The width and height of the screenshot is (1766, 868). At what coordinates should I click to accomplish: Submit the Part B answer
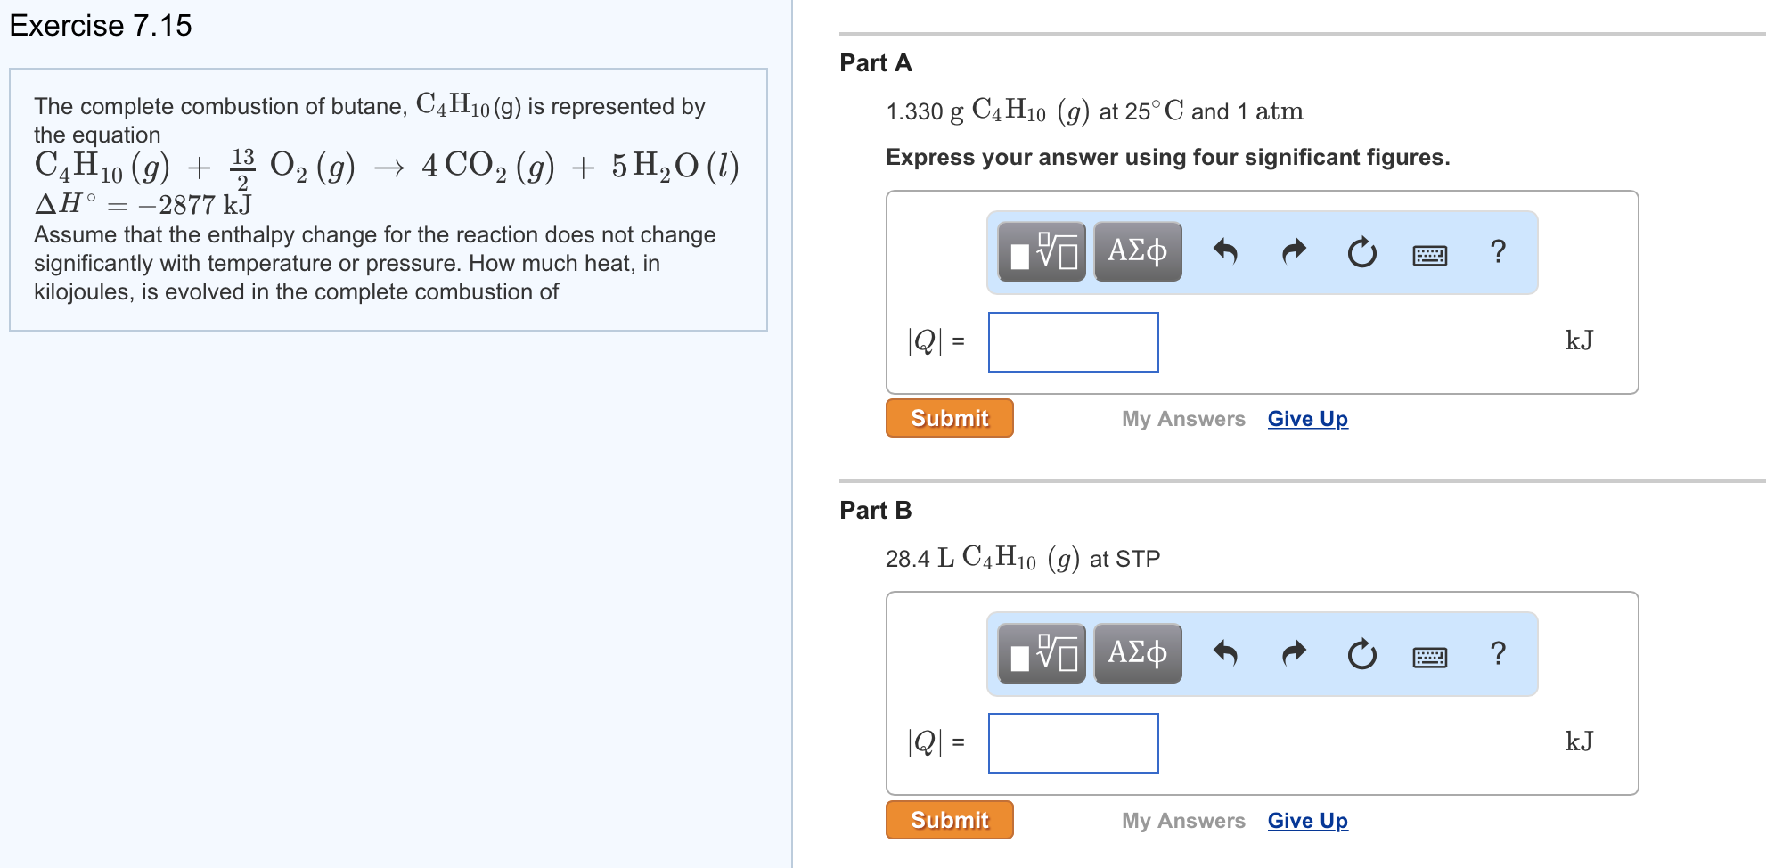click(x=949, y=819)
